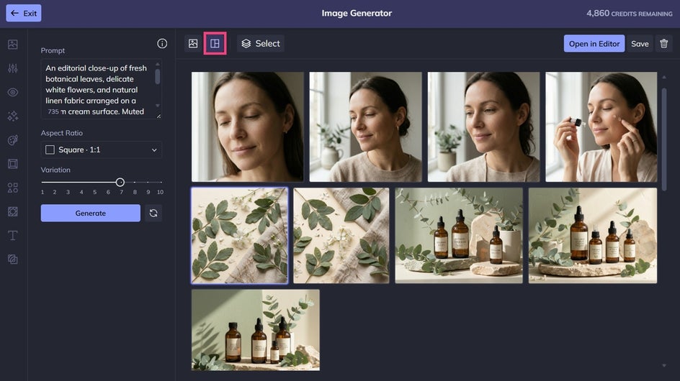Select the three bottles on a green backdrop thumbnail
680x381 pixels.
coord(459,236)
